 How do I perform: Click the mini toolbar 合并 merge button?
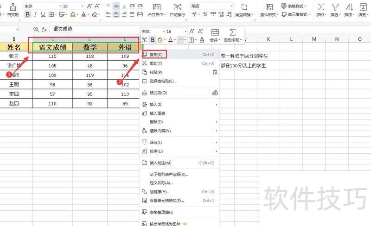(x=215, y=35)
